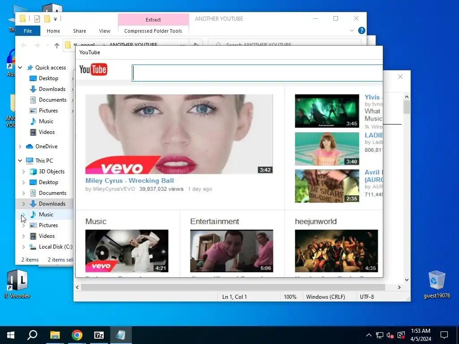
Task: Click the YouTube logo in the popup window
Action: point(93,69)
